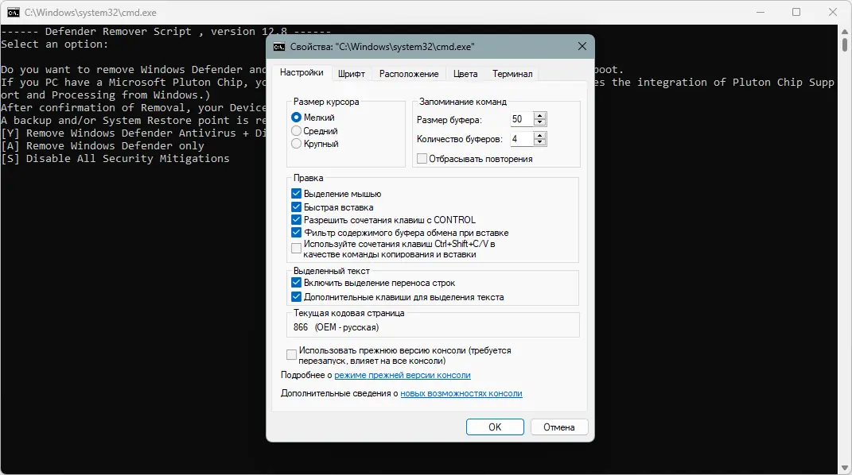Click the cmd.exe window title bar icon

[x=13, y=12]
